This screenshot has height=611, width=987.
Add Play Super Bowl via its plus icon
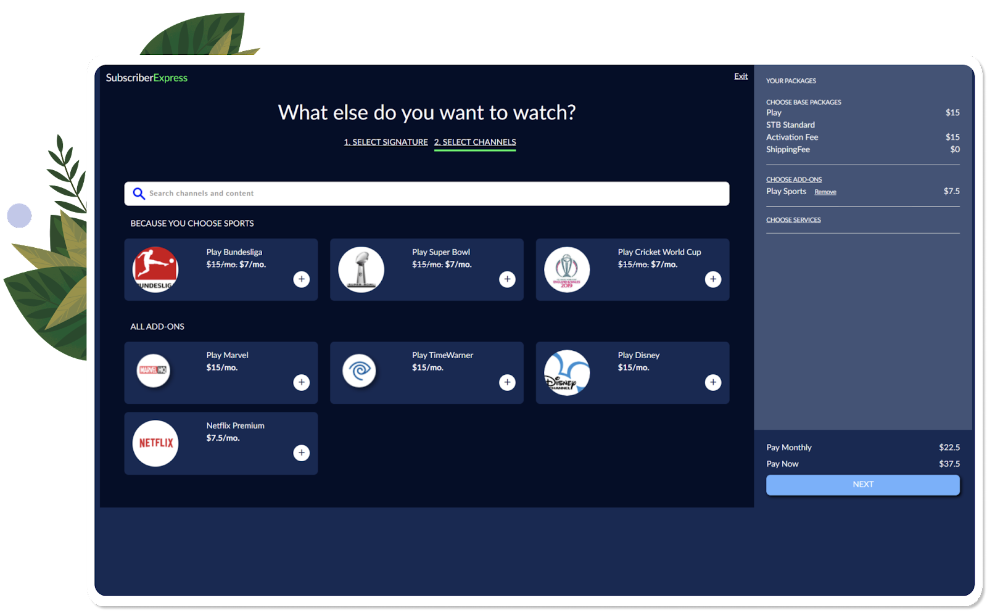(507, 279)
